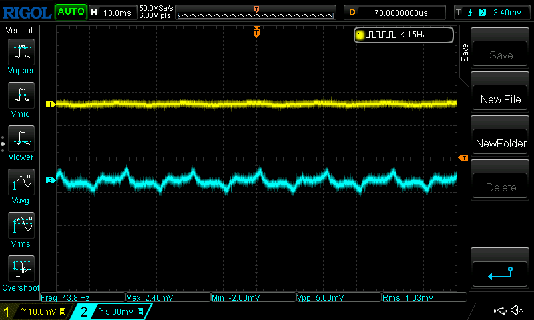Select the Vavg measurement icon
The image size is (534, 320).
click(x=21, y=181)
